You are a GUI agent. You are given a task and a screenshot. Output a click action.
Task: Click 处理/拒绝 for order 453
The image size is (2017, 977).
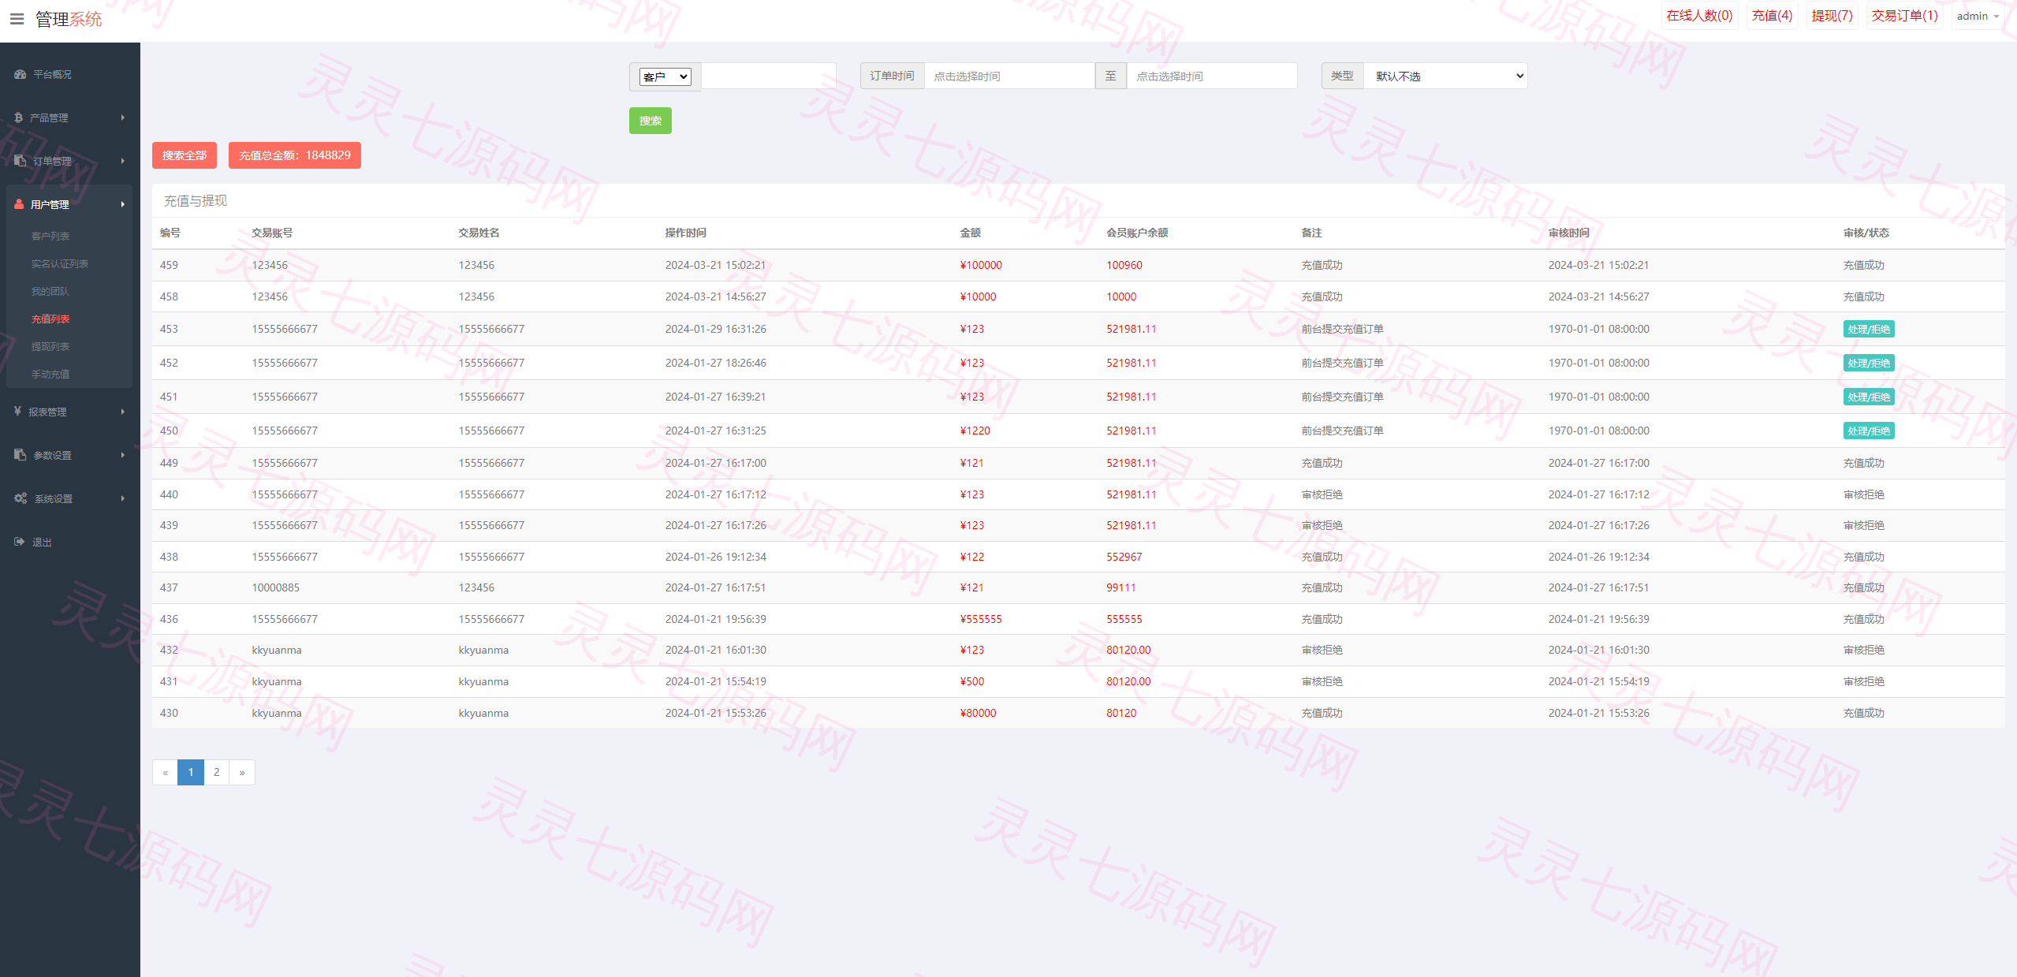[1869, 329]
